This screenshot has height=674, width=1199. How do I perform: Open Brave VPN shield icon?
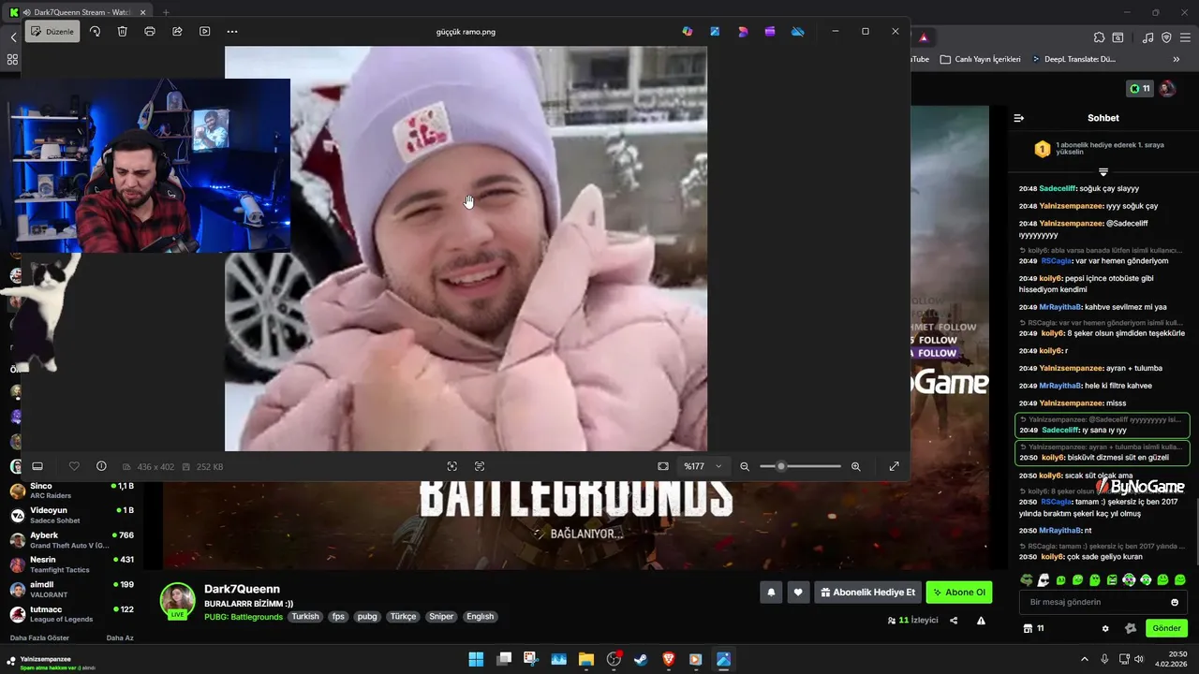1166,37
